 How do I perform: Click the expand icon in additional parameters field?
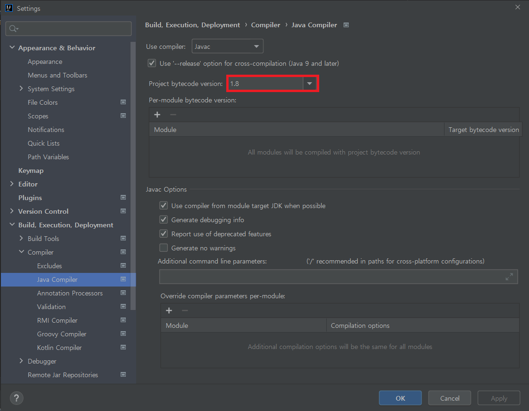pos(509,277)
